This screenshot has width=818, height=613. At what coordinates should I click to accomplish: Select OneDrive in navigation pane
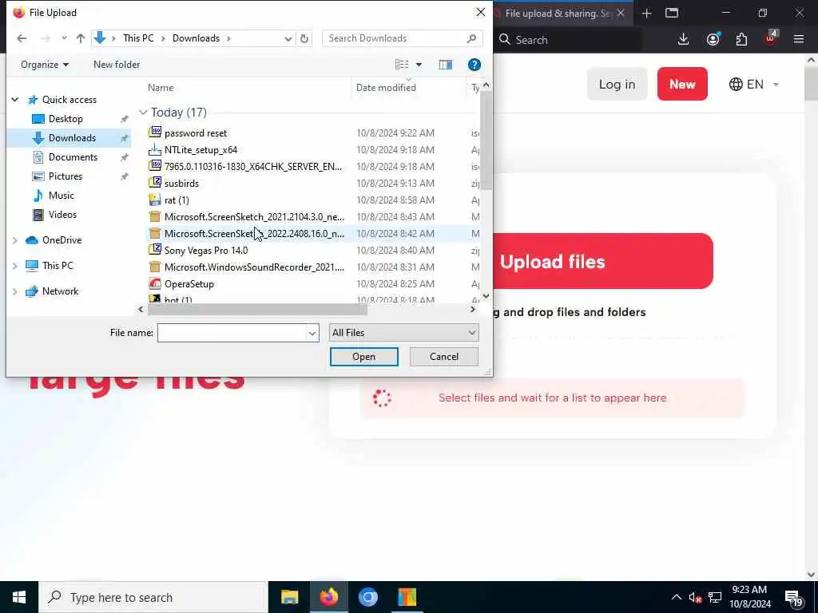point(62,240)
